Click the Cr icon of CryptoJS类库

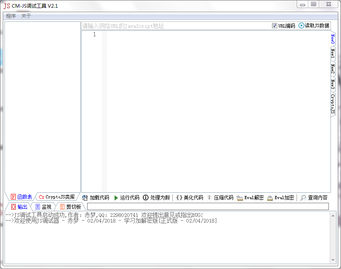[42, 197]
